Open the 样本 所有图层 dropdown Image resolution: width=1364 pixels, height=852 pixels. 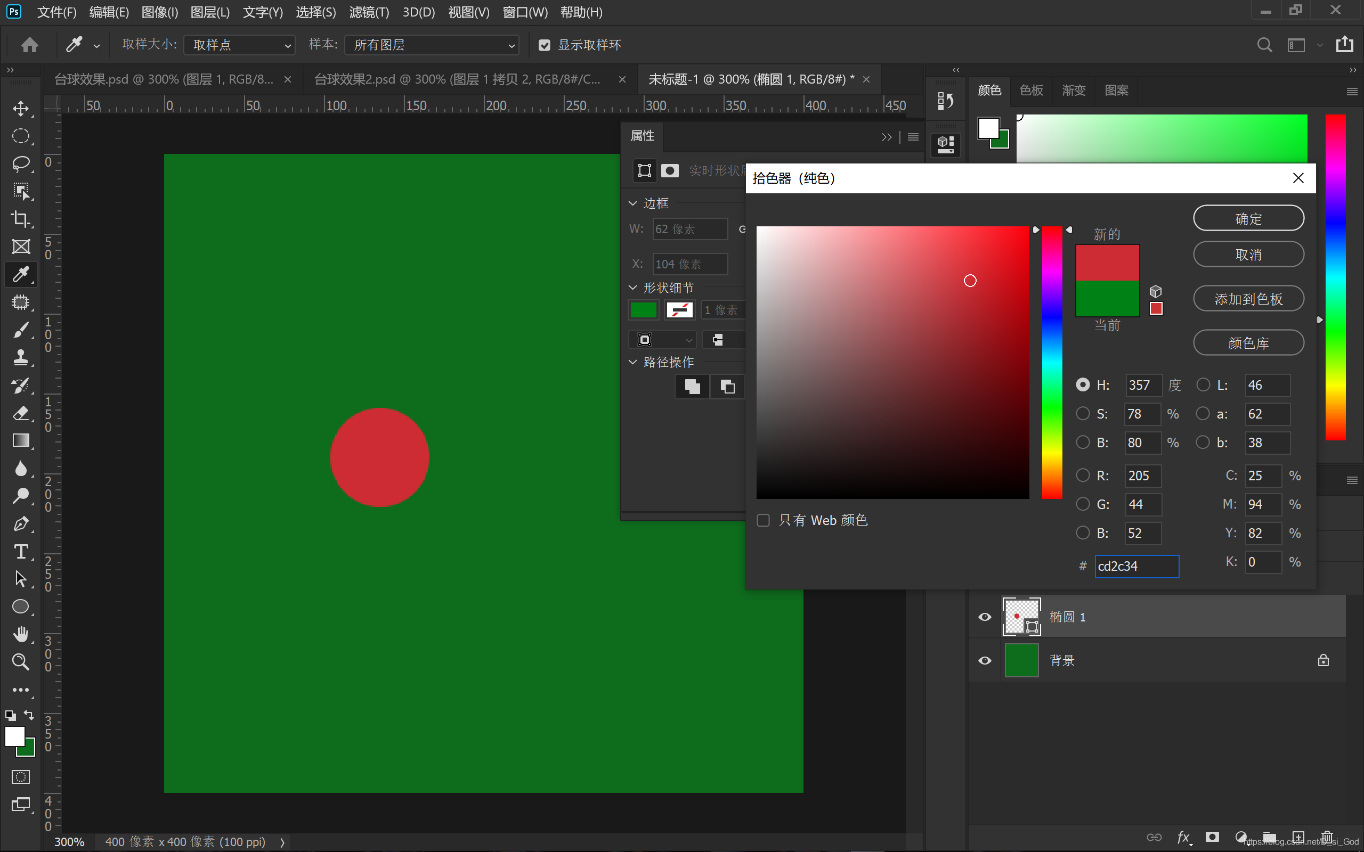click(432, 45)
